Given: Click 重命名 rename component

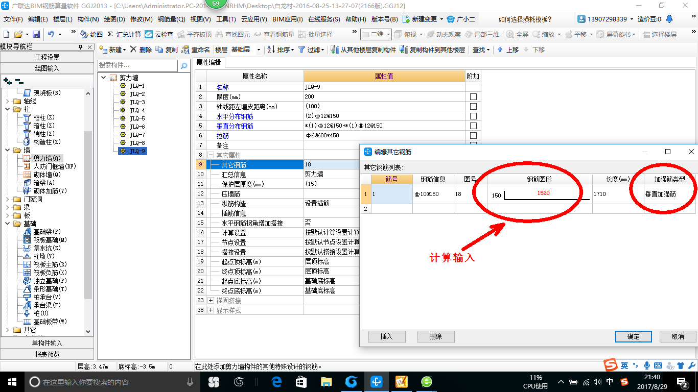Looking at the screenshot, I should coord(196,50).
